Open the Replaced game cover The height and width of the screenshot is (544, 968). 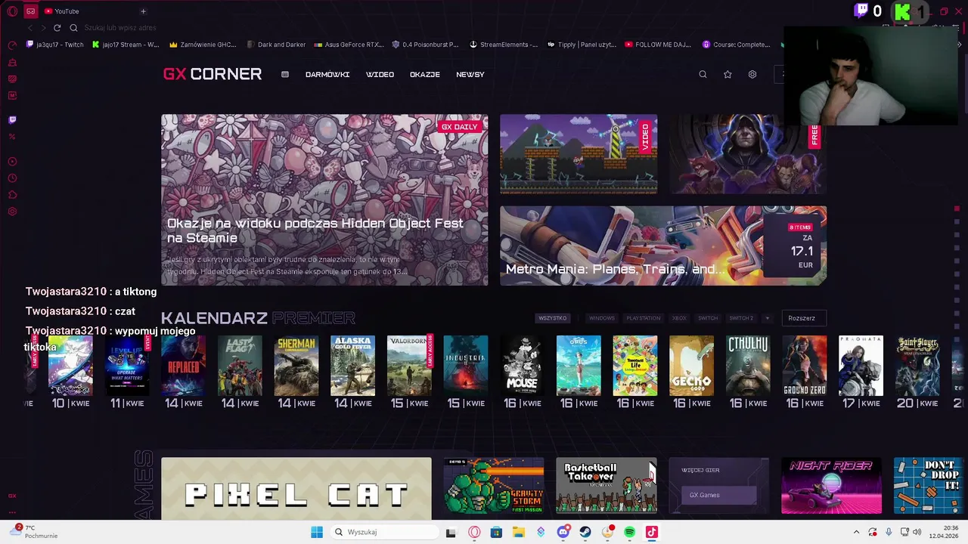tap(183, 366)
